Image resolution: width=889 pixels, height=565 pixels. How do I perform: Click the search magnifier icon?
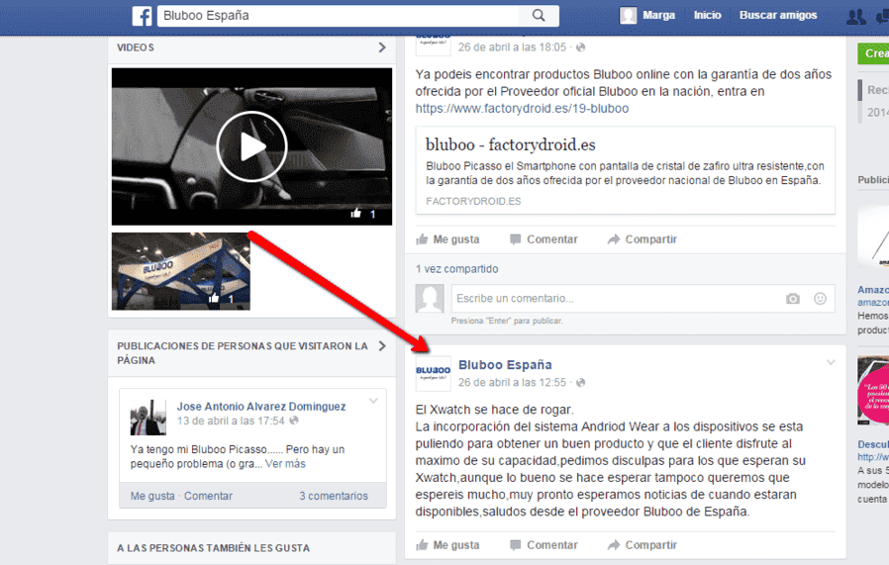click(x=539, y=15)
